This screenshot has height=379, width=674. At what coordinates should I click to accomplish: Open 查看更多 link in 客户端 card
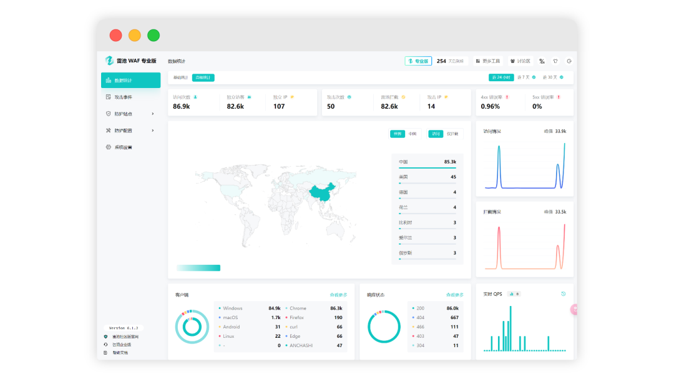(338, 295)
